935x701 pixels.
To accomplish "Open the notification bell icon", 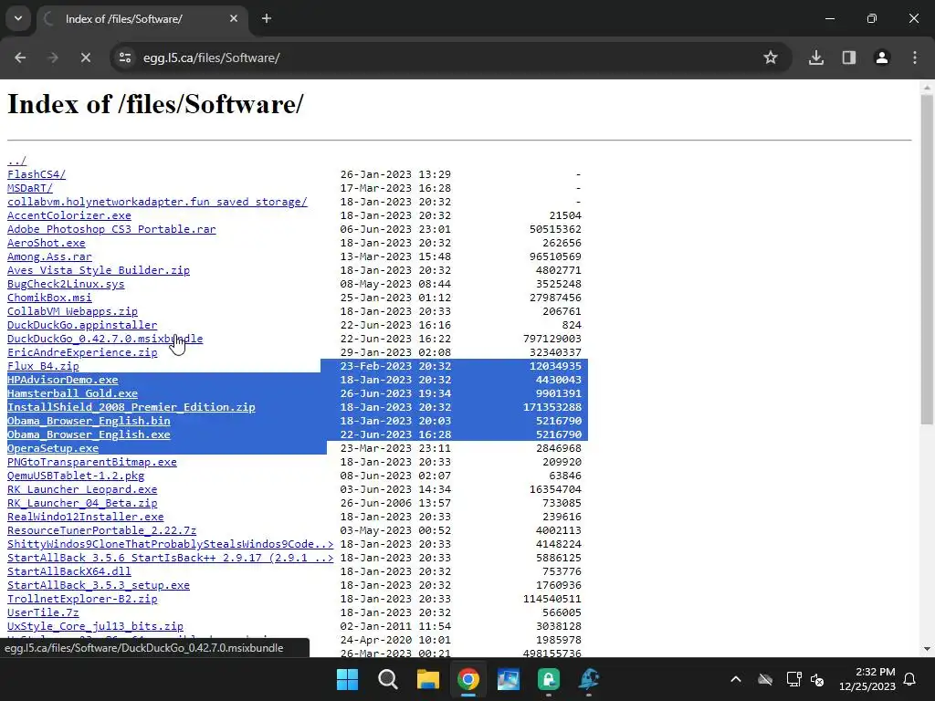I will click(x=910, y=679).
